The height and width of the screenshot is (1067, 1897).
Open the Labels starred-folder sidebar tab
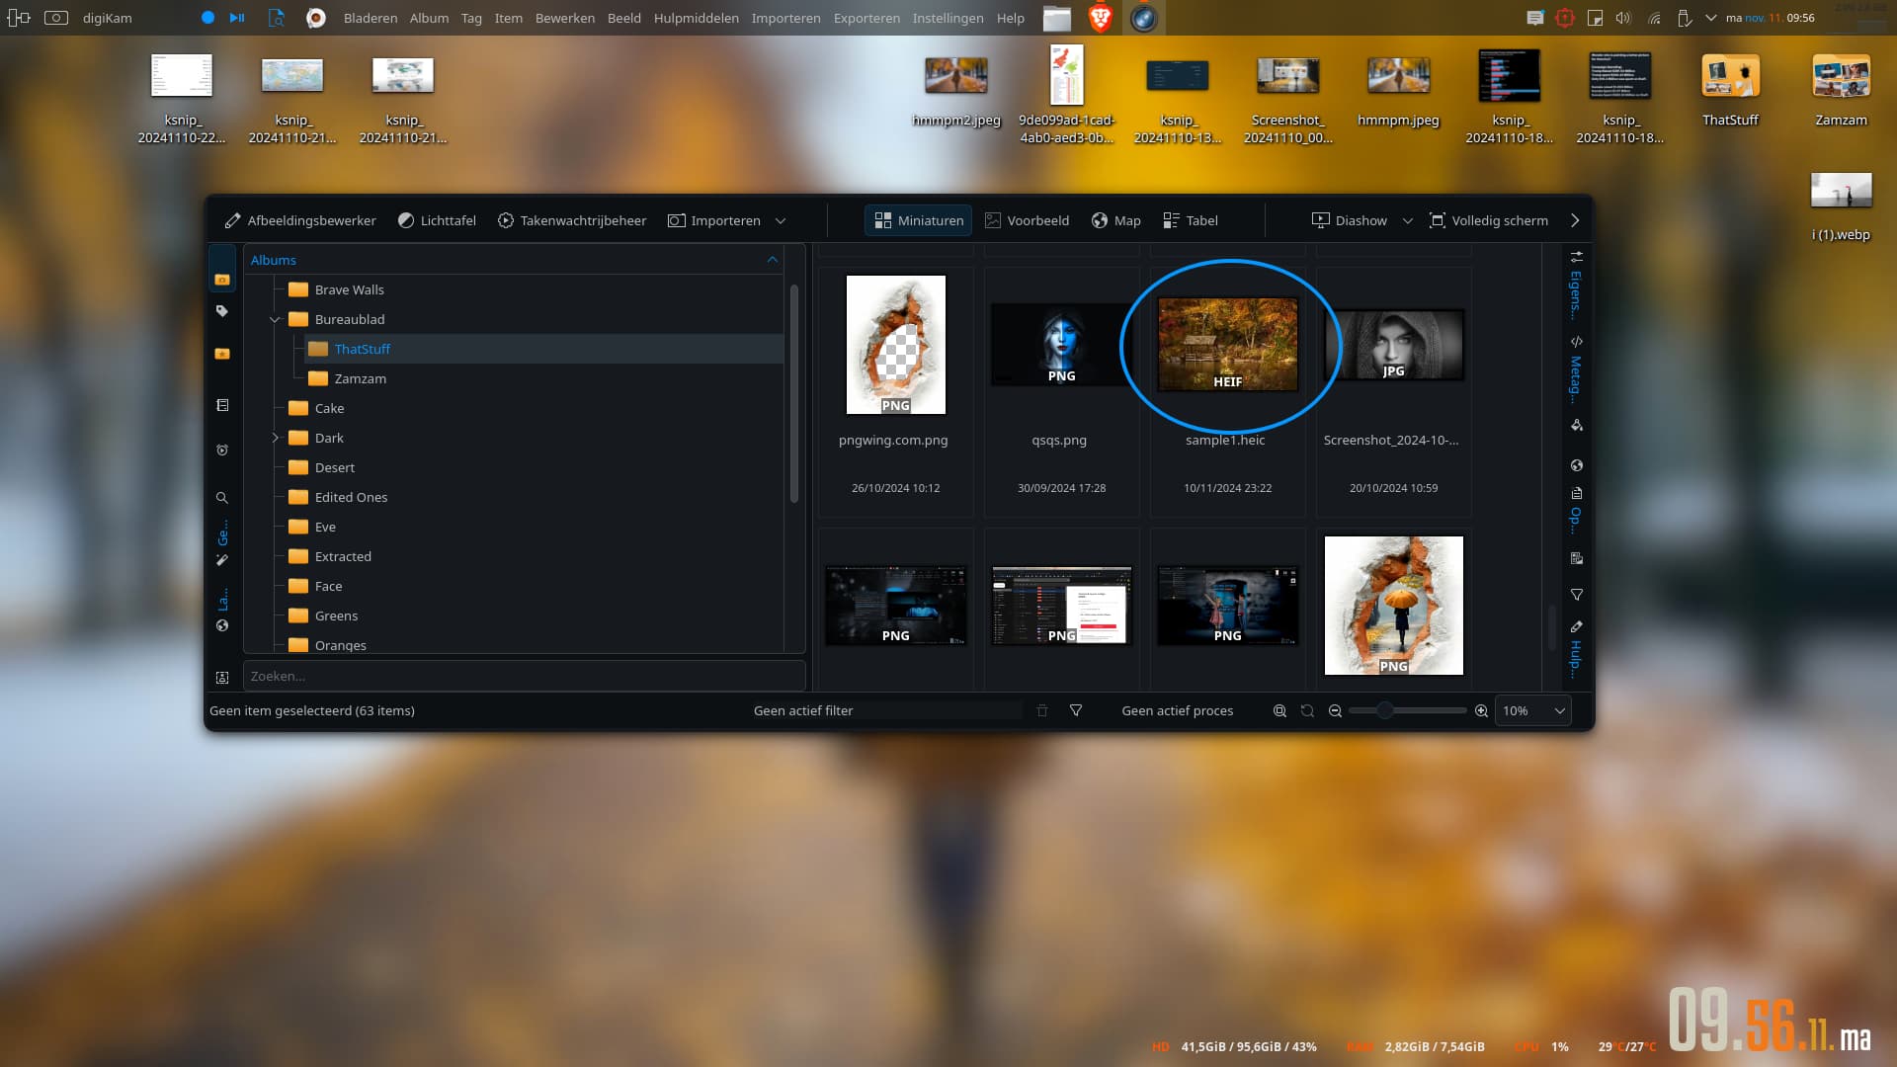(222, 354)
